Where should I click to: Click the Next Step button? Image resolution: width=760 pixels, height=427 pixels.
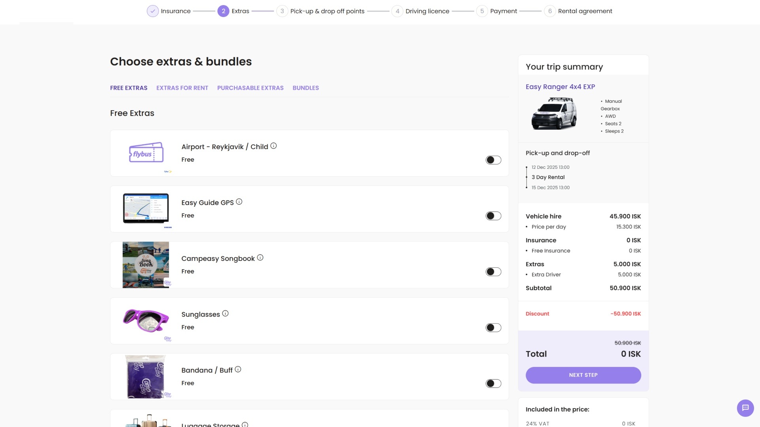coord(583,375)
